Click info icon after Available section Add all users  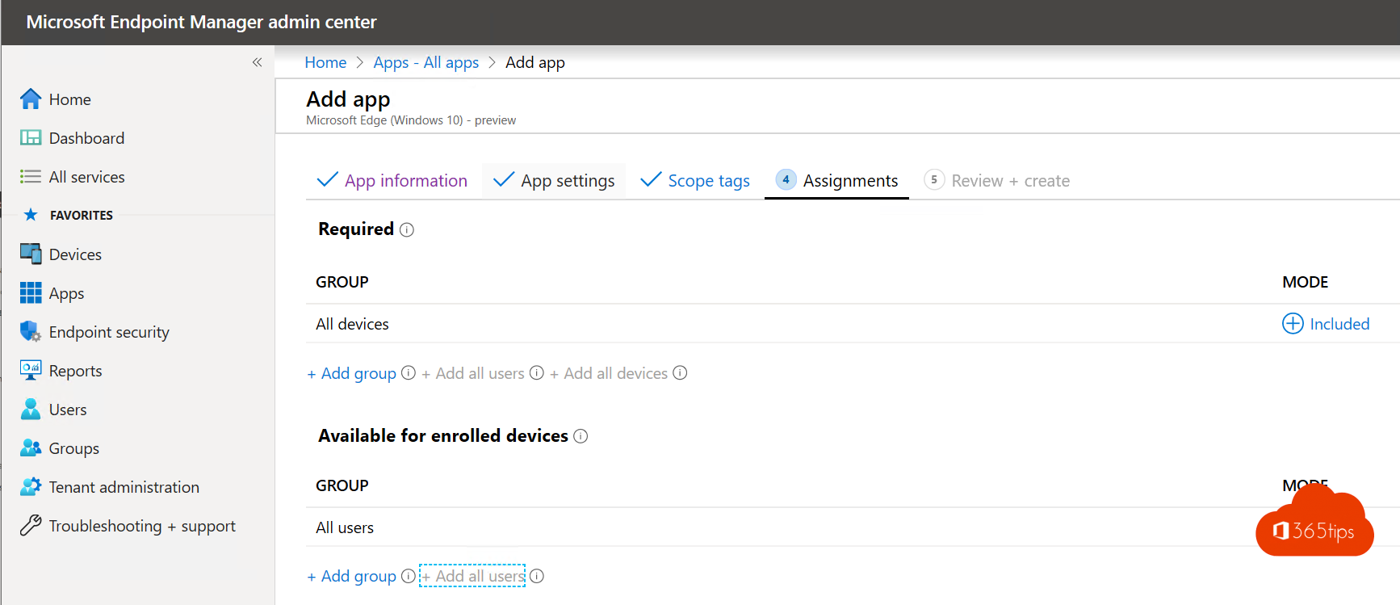pos(537,576)
